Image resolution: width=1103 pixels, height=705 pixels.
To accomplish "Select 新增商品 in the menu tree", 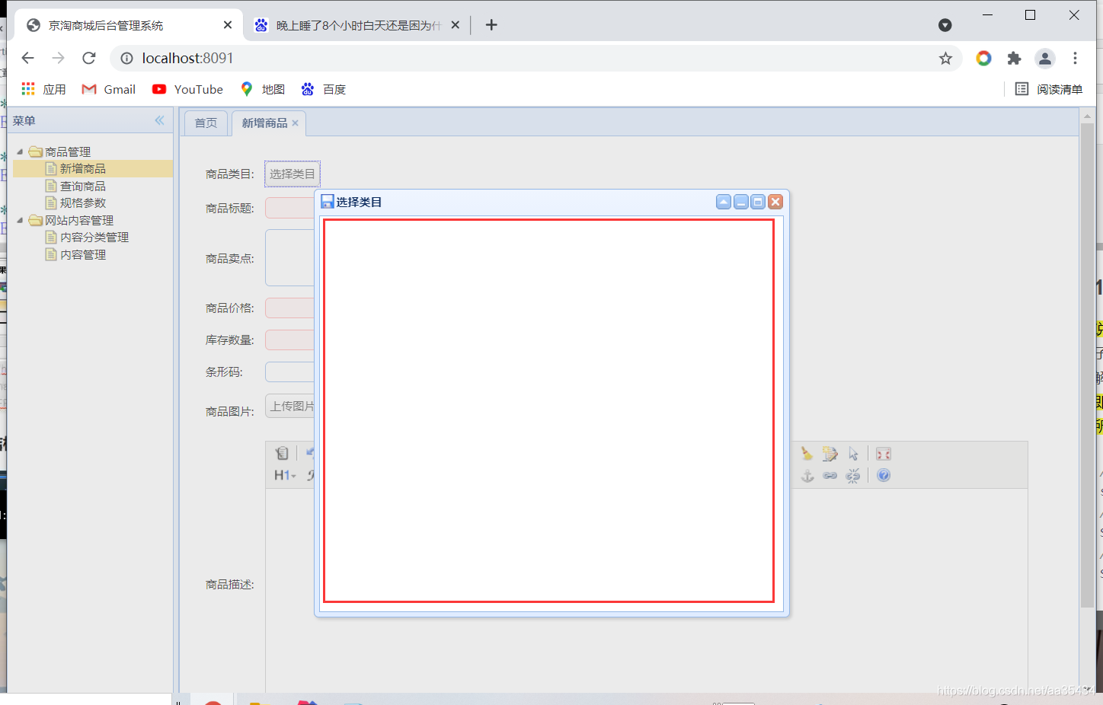I will click(x=82, y=168).
